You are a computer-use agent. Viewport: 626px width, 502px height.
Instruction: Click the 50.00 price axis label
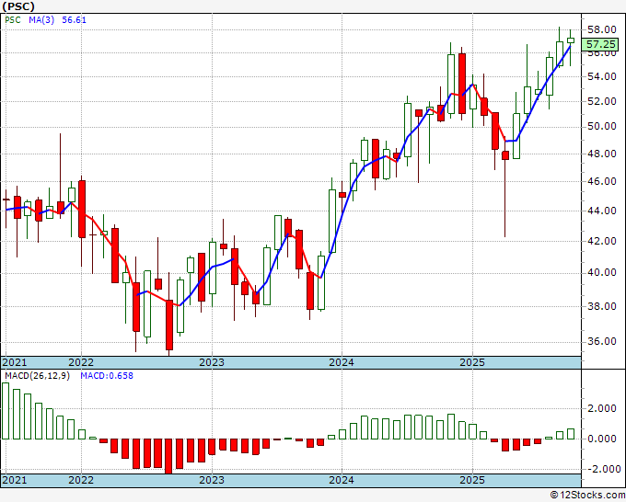601,127
